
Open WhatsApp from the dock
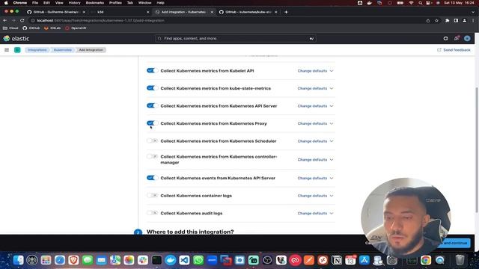[198, 260]
